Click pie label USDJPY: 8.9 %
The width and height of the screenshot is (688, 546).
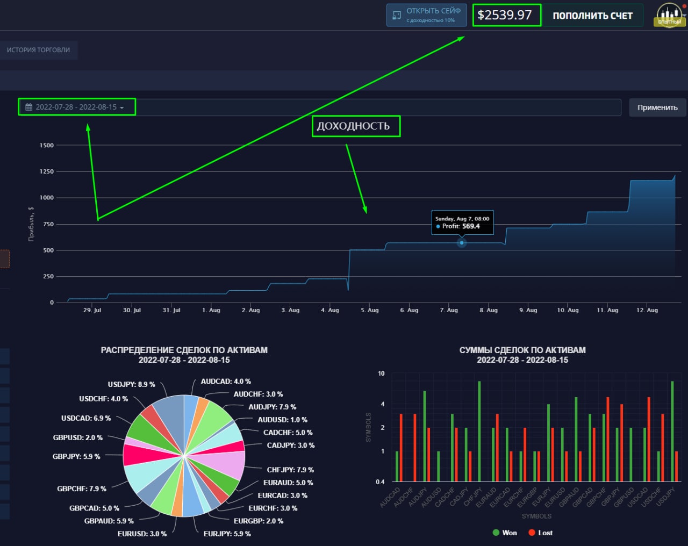pos(131,384)
